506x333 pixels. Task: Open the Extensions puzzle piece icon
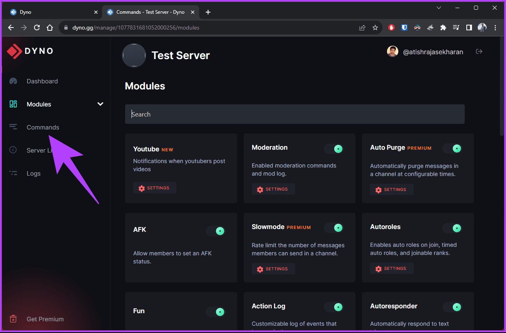443,28
